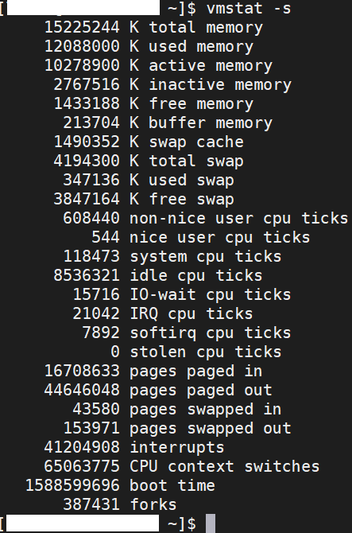The height and width of the screenshot is (533, 352).
Task: Click the 'free memory' text
Action: coord(201,103)
